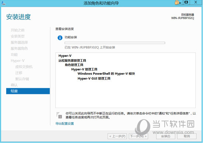Click the 已在 WIN-JRJPBBPJ02Q 上开始安装 status text
Image resolution: width=203 pixels, height=143 pixels.
click(x=90, y=47)
